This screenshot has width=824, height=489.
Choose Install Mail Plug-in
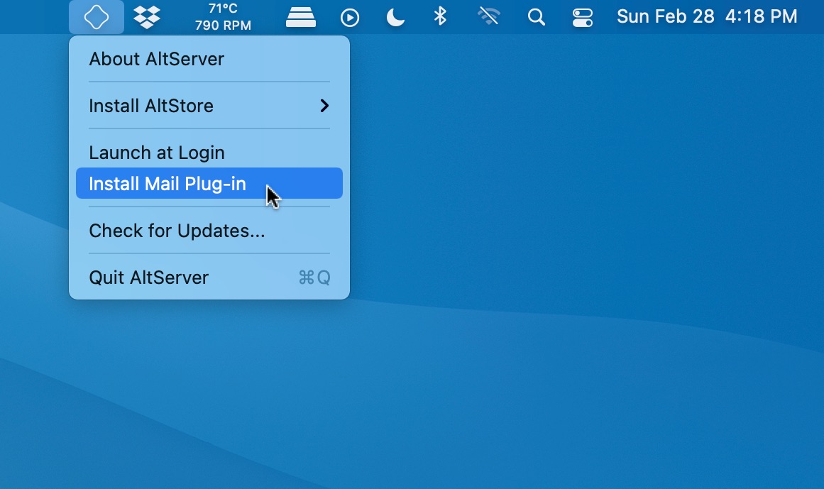[x=209, y=183]
